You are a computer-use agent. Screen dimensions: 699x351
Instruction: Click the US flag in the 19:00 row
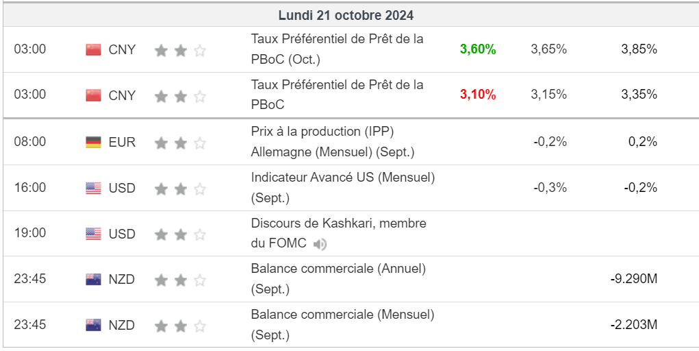pyautogui.click(x=93, y=234)
